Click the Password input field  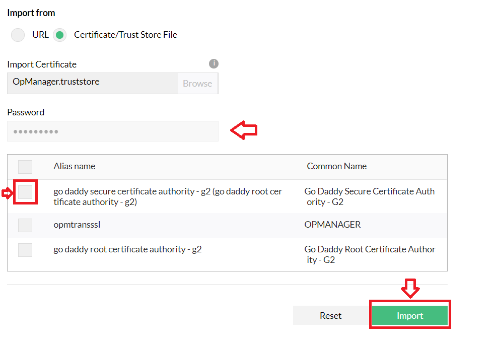click(x=112, y=131)
